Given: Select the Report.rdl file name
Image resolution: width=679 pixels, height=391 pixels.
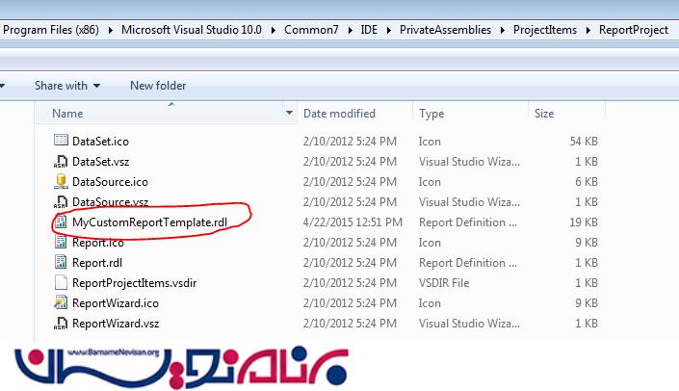Looking at the screenshot, I should [96, 263].
